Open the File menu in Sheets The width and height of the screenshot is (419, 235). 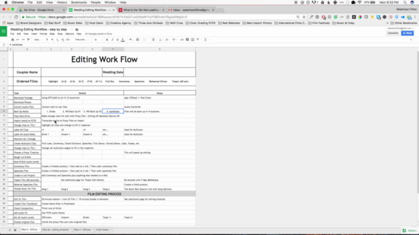(12, 34)
